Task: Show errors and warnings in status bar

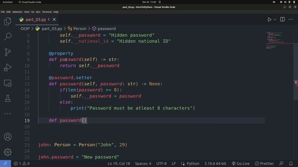Action: pos(22,164)
